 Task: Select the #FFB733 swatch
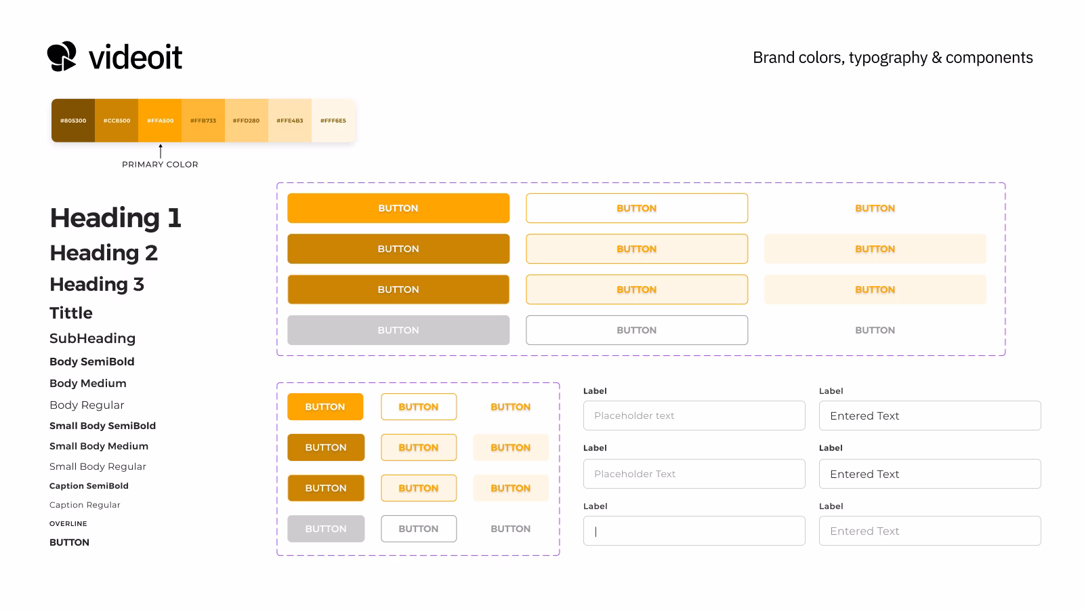203,121
